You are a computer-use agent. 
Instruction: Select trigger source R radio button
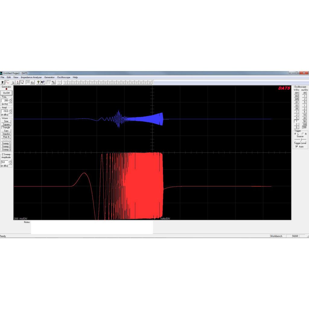point(303,134)
